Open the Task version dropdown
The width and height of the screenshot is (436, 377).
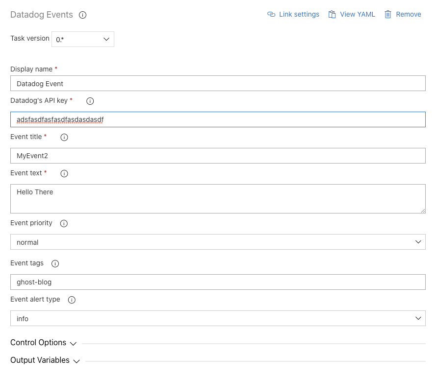[x=83, y=39]
